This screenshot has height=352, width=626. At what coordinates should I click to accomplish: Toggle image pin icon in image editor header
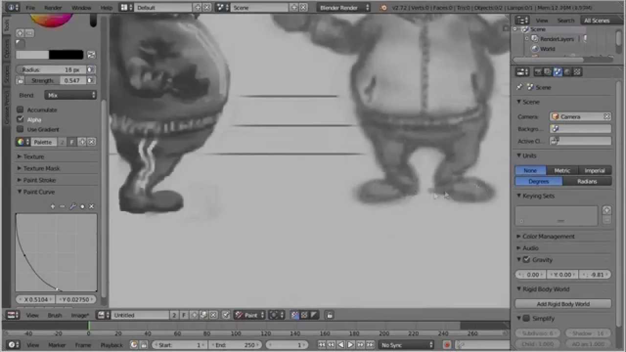[x=225, y=315]
